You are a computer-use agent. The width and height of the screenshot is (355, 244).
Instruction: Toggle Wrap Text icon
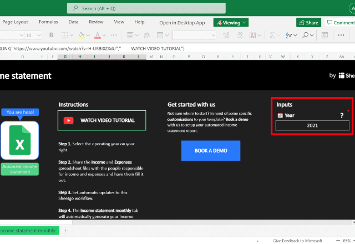pyautogui.click(x=146, y=35)
